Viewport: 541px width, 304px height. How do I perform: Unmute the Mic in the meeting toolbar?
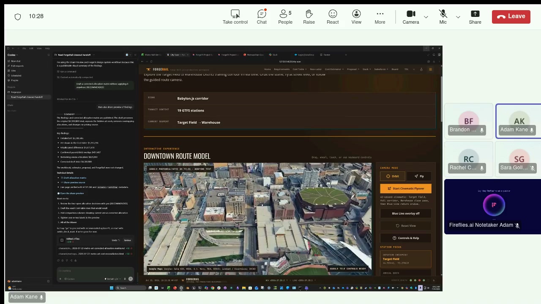[x=443, y=16]
